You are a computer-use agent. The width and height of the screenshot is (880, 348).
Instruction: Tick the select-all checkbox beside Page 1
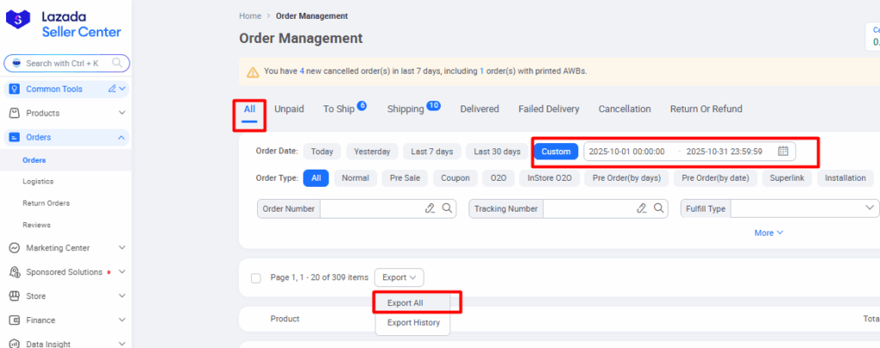pyautogui.click(x=256, y=278)
